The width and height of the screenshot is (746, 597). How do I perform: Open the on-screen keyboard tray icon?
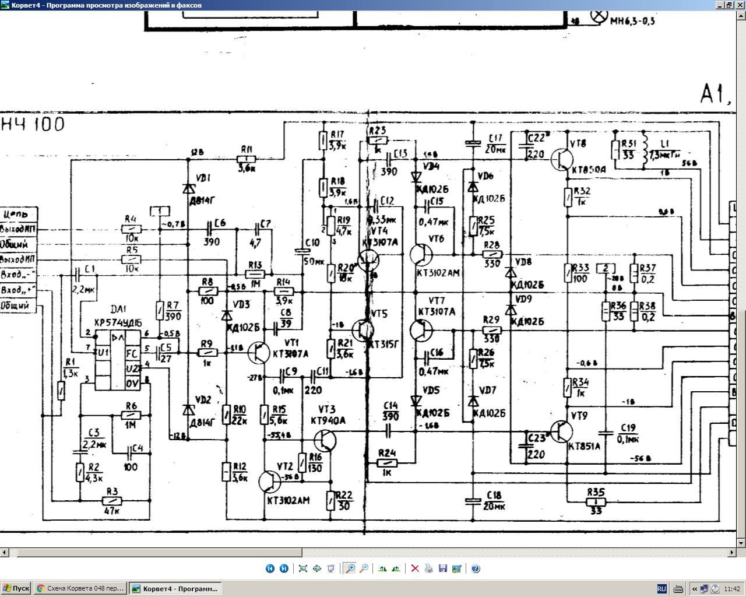[x=678, y=589]
